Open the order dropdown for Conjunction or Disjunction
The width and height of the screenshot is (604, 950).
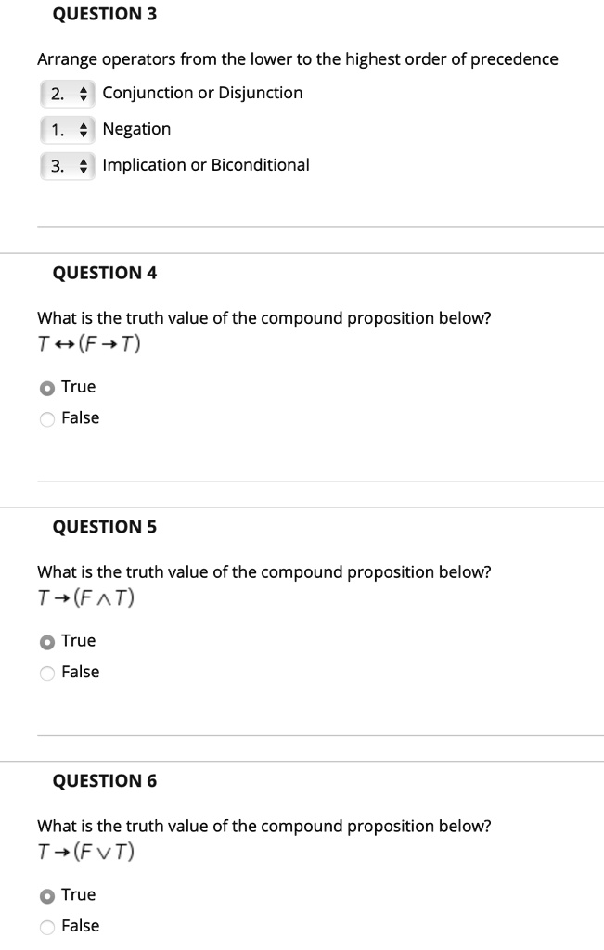tap(67, 92)
